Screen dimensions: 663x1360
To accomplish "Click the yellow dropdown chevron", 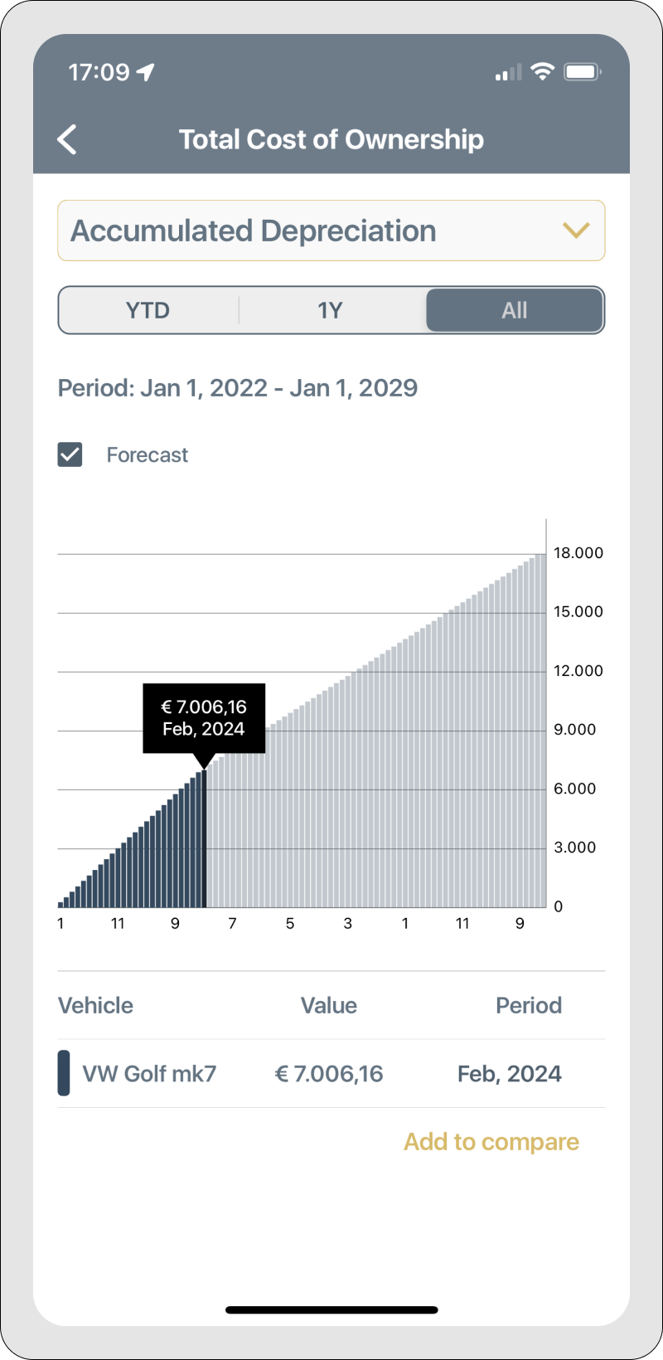I will point(575,231).
